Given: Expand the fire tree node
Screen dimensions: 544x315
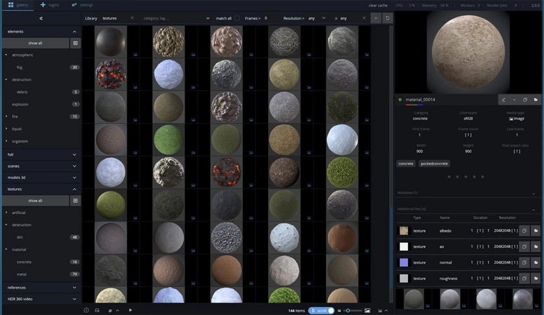Looking at the screenshot, I should click(7, 116).
